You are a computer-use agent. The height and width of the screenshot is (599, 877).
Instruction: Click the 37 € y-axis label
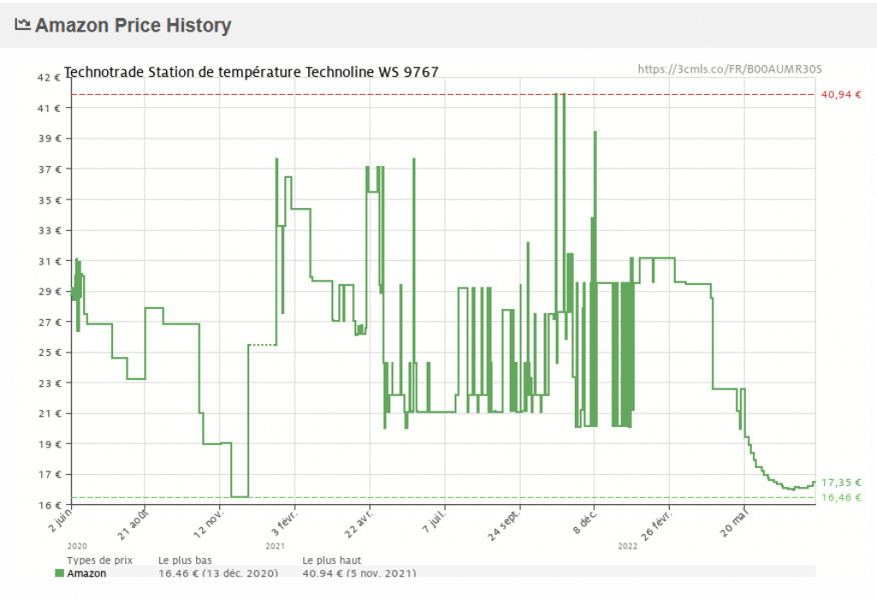(x=49, y=169)
